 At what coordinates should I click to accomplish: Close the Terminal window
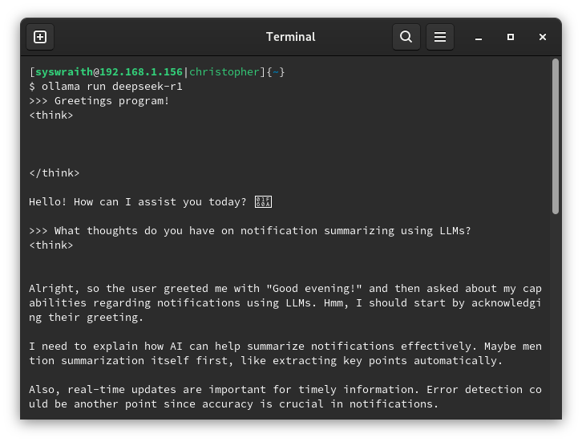543,37
